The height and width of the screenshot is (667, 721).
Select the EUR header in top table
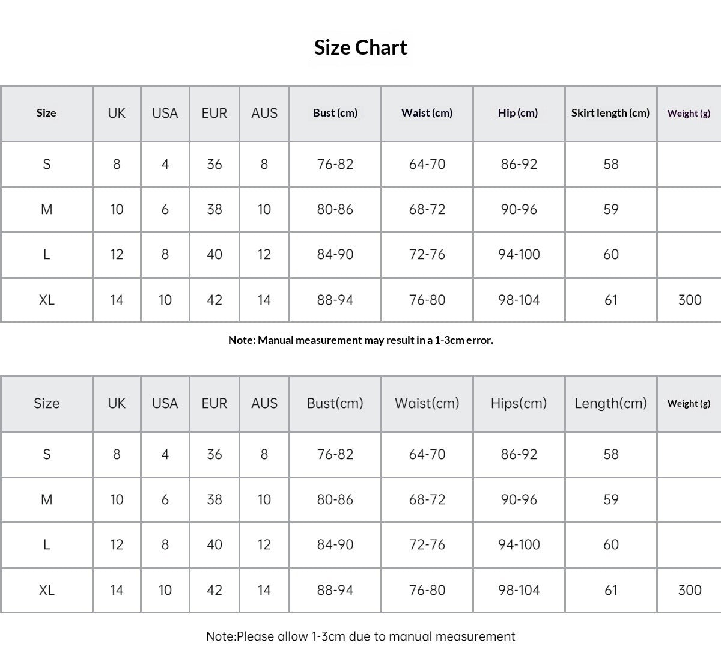tap(214, 113)
